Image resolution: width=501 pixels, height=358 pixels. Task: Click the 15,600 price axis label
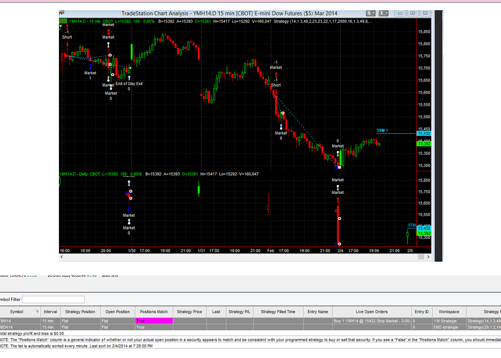(424, 92)
